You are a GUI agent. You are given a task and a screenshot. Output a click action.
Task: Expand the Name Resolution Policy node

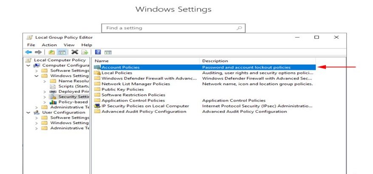pos(45,81)
